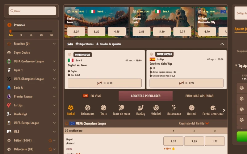Click the Napoli Arsenal +1893 markets indicator
This screenshot has height=154, width=247.
click(169, 149)
